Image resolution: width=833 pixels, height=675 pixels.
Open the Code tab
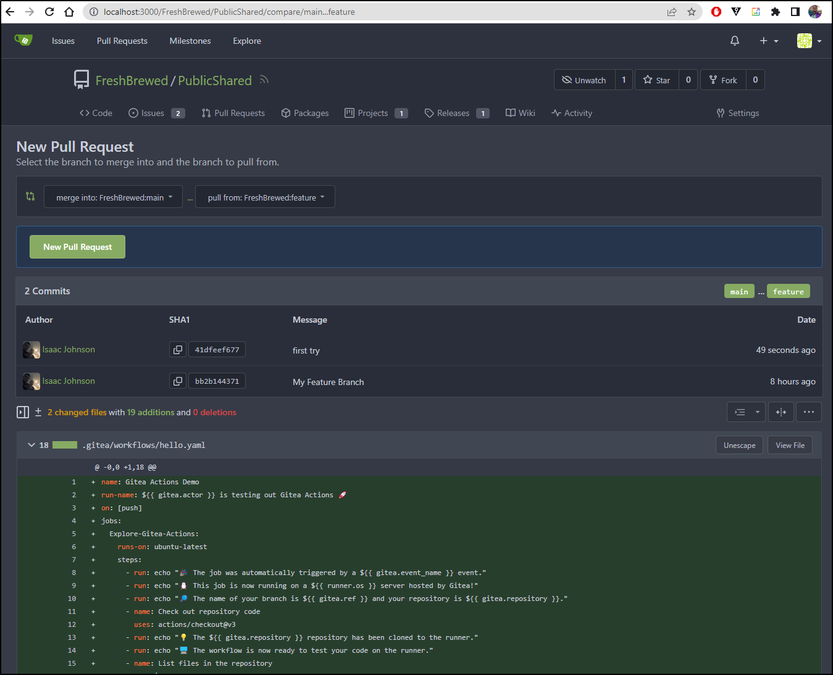[96, 113]
